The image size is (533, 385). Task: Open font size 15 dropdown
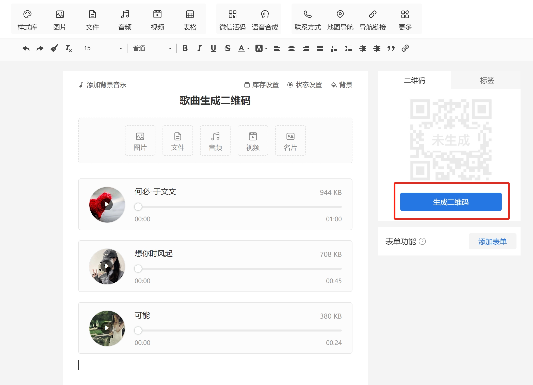(x=103, y=48)
